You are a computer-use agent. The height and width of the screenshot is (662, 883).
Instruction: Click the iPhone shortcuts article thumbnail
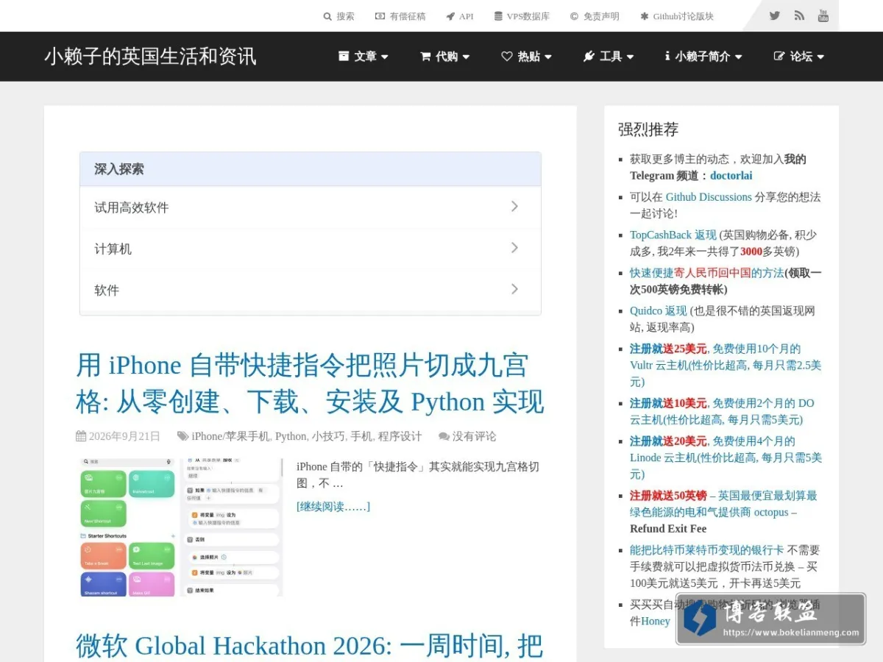pyautogui.click(x=181, y=527)
